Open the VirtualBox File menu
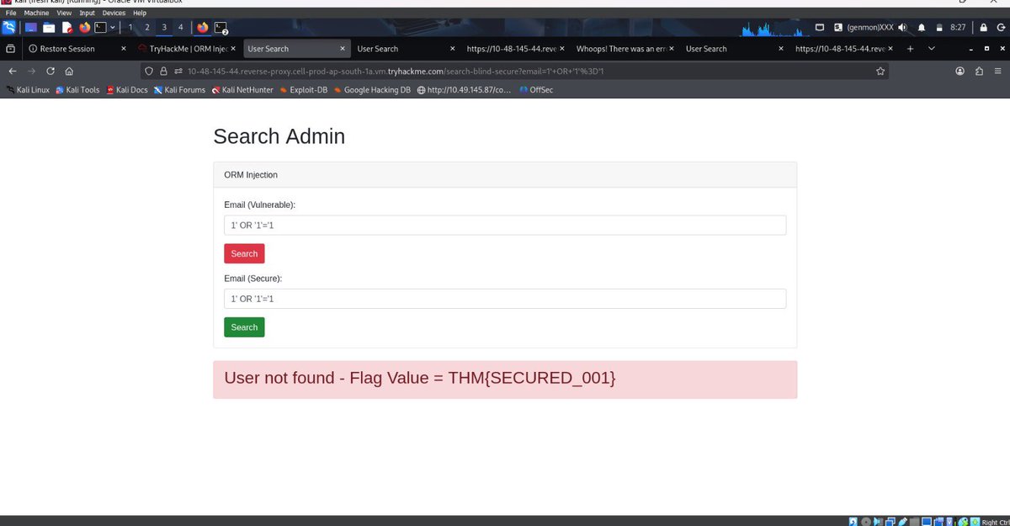 point(12,13)
